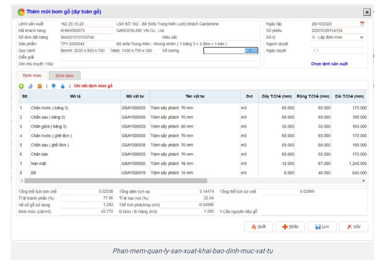Close the Thêm mới bom gỗ dialog
This screenshot has width=383, height=266.
(x=367, y=12)
